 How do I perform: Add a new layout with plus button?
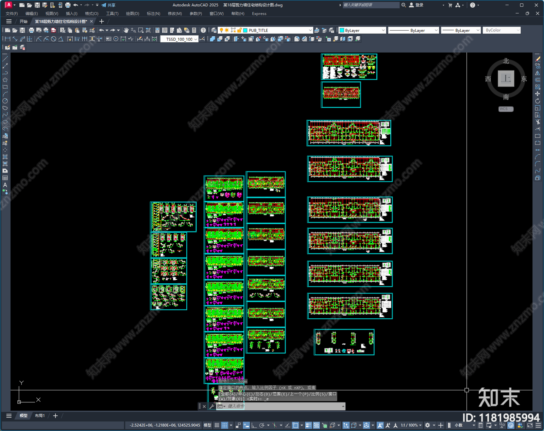coord(55,416)
